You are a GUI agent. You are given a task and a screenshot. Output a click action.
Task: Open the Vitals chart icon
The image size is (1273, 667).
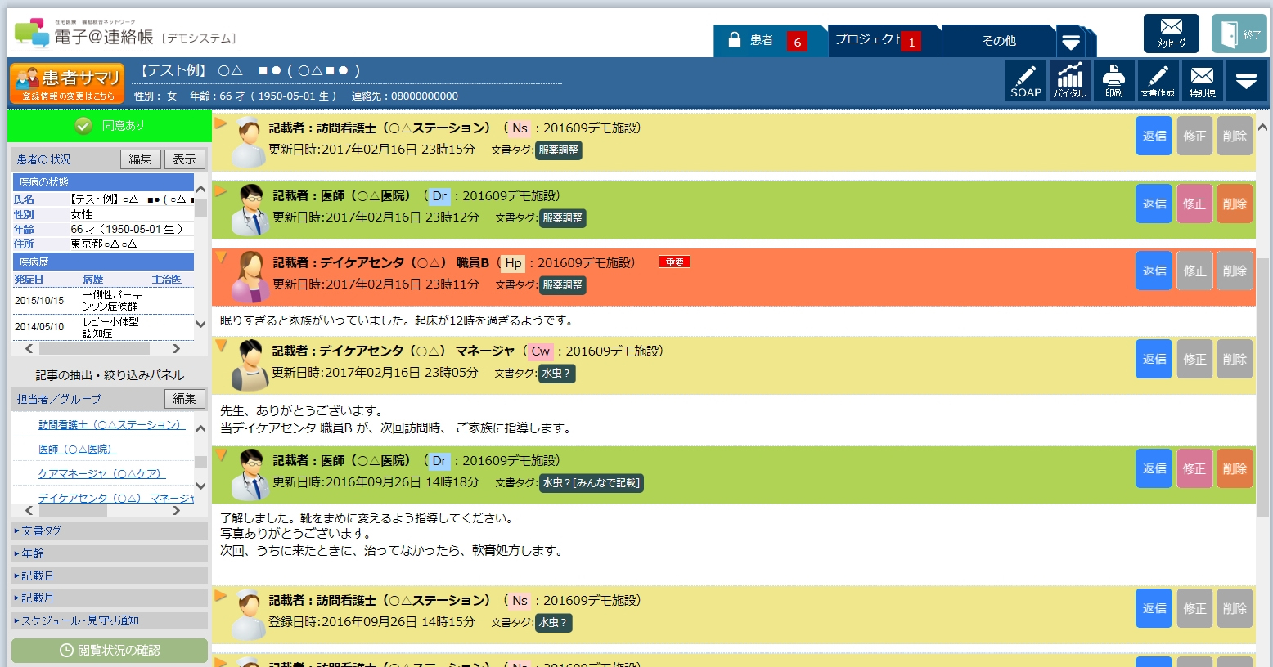[x=1069, y=80]
